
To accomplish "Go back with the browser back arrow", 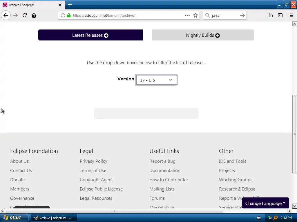I will 6,15.
